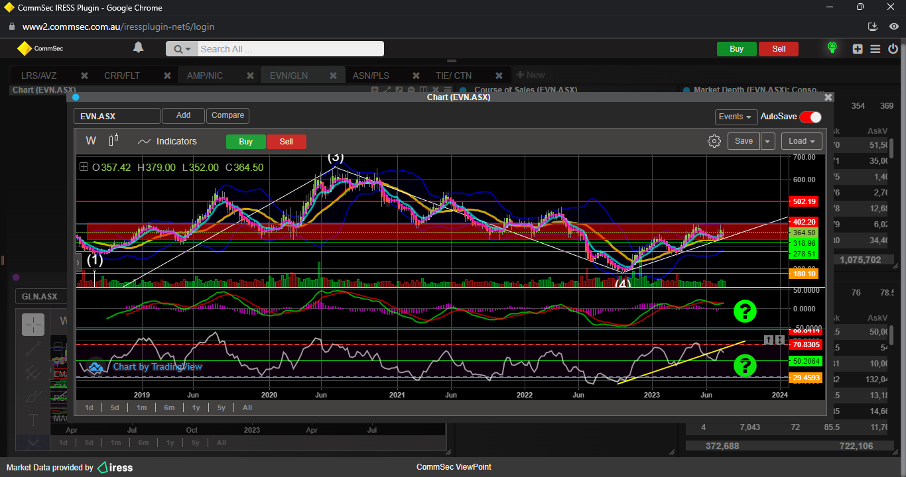Switch to the TIE/ CTN tab
The width and height of the screenshot is (906, 477).
(454, 76)
